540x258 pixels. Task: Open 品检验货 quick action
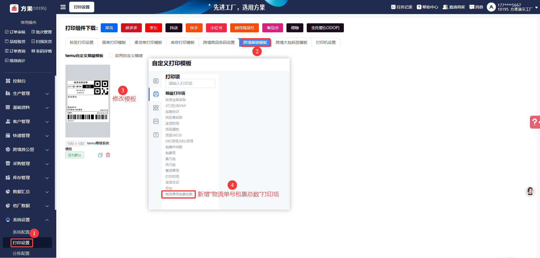point(15,42)
